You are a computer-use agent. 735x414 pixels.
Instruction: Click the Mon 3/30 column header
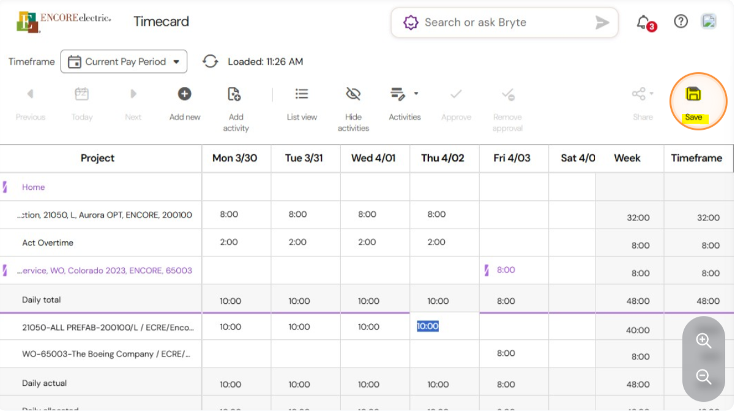(235, 158)
